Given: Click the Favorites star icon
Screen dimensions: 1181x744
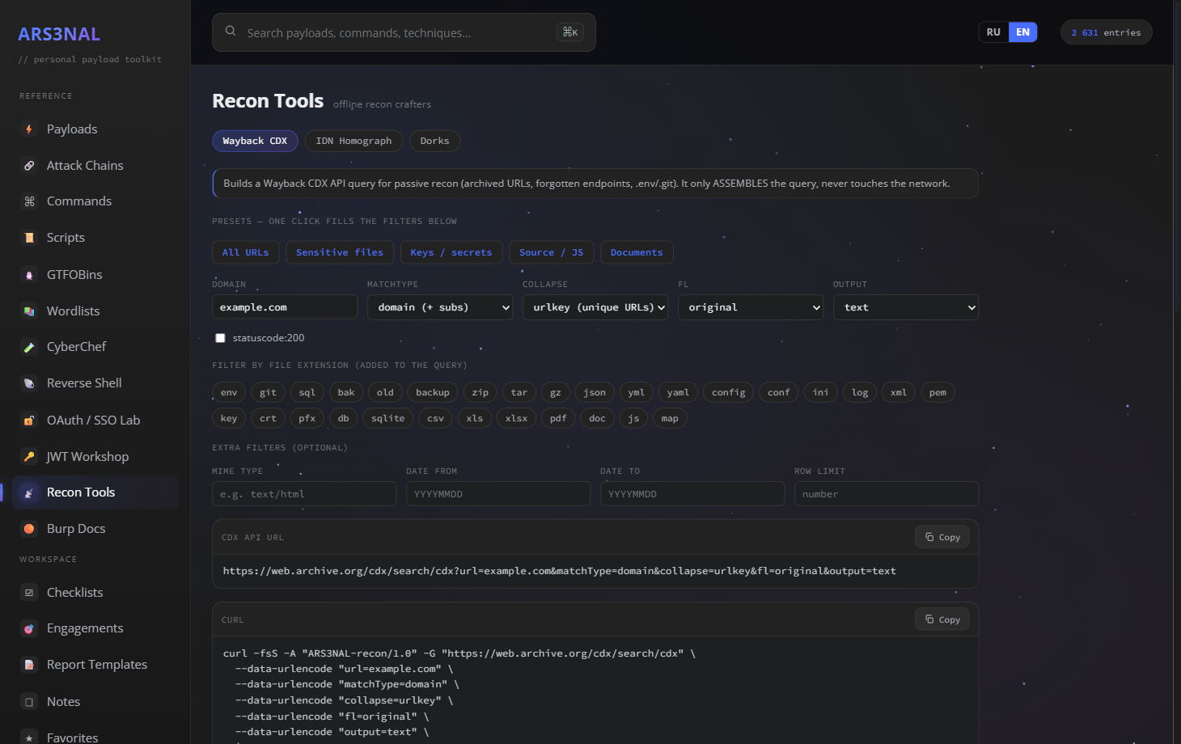Looking at the screenshot, I should [29, 738].
